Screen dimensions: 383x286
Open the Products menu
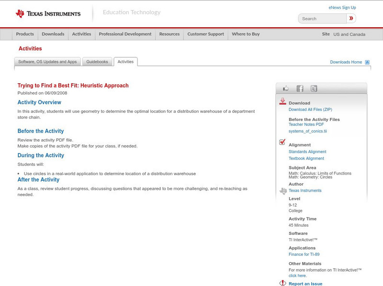(25, 34)
